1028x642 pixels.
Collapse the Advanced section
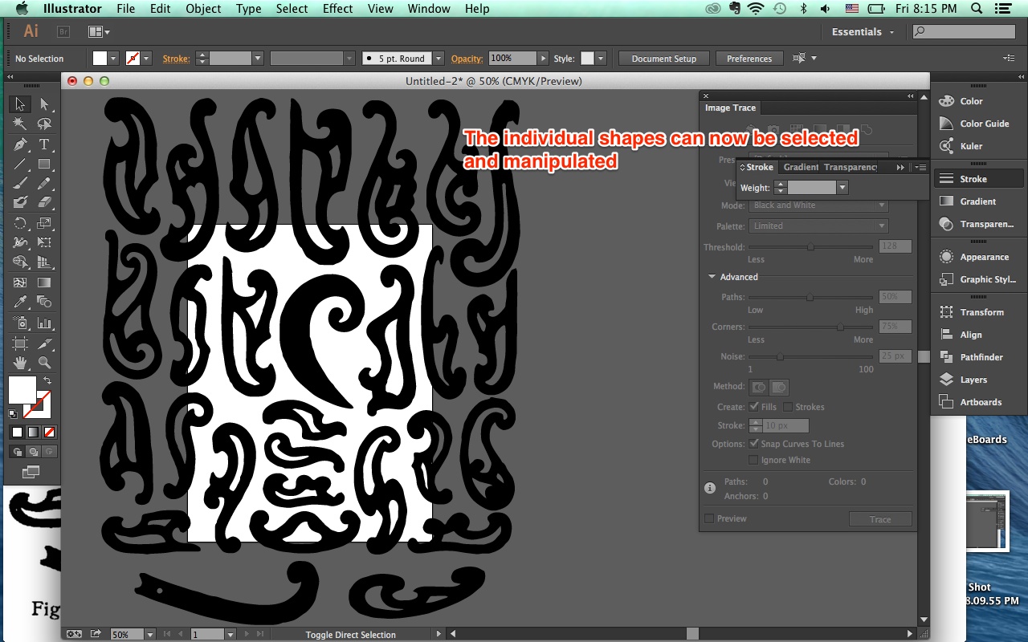point(712,277)
